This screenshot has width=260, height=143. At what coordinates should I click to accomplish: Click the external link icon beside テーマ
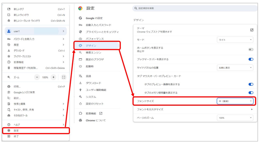[252, 30]
